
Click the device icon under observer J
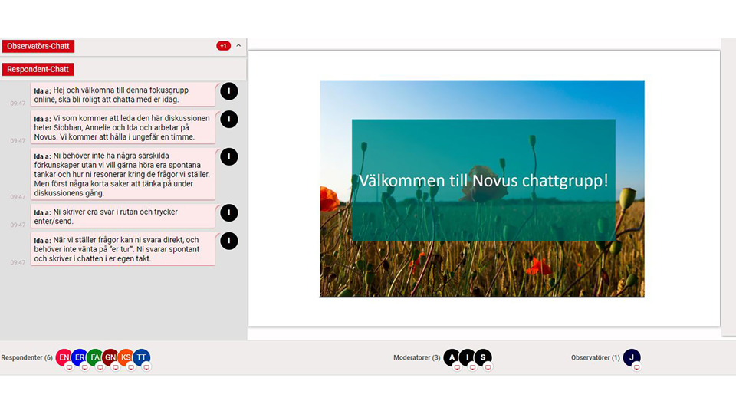[636, 367]
